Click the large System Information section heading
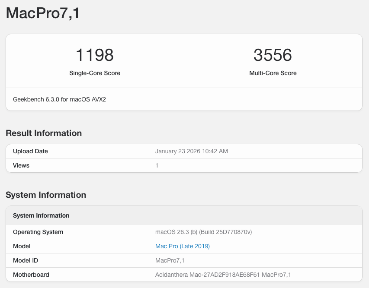 click(46, 195)
